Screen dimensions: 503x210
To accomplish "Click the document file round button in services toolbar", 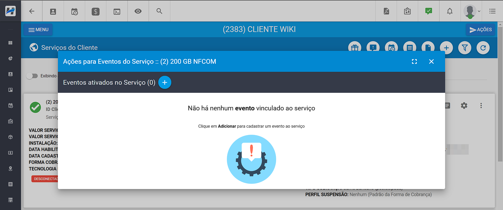I will coord(428,48).
